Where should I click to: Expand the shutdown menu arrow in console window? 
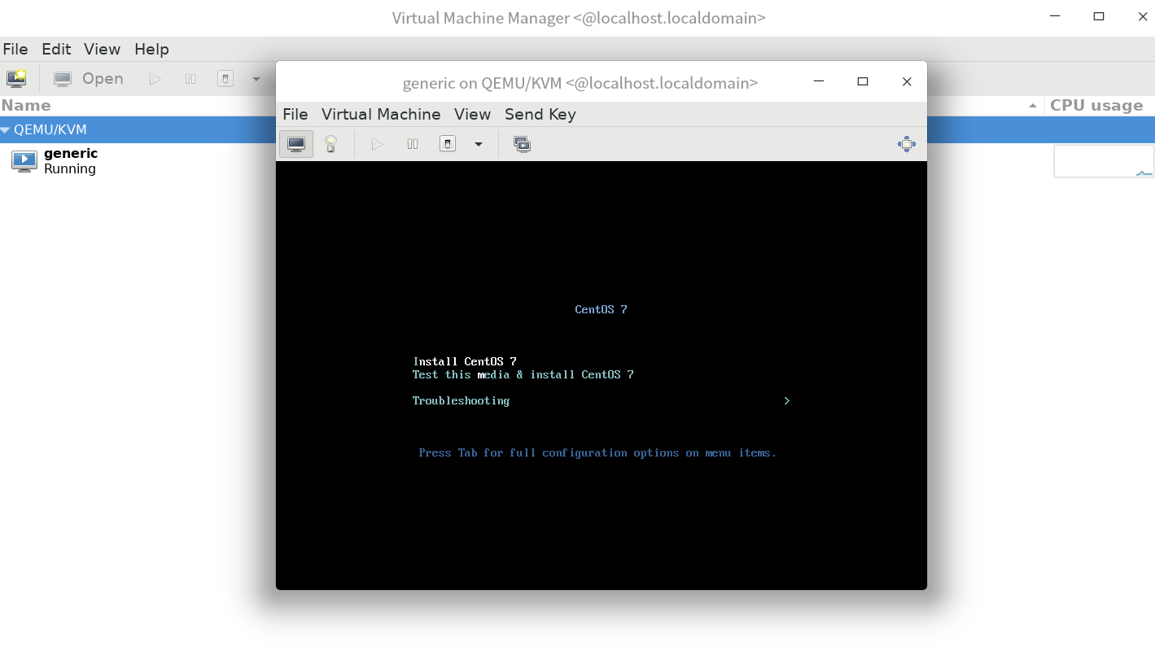(x=479, y=144)
